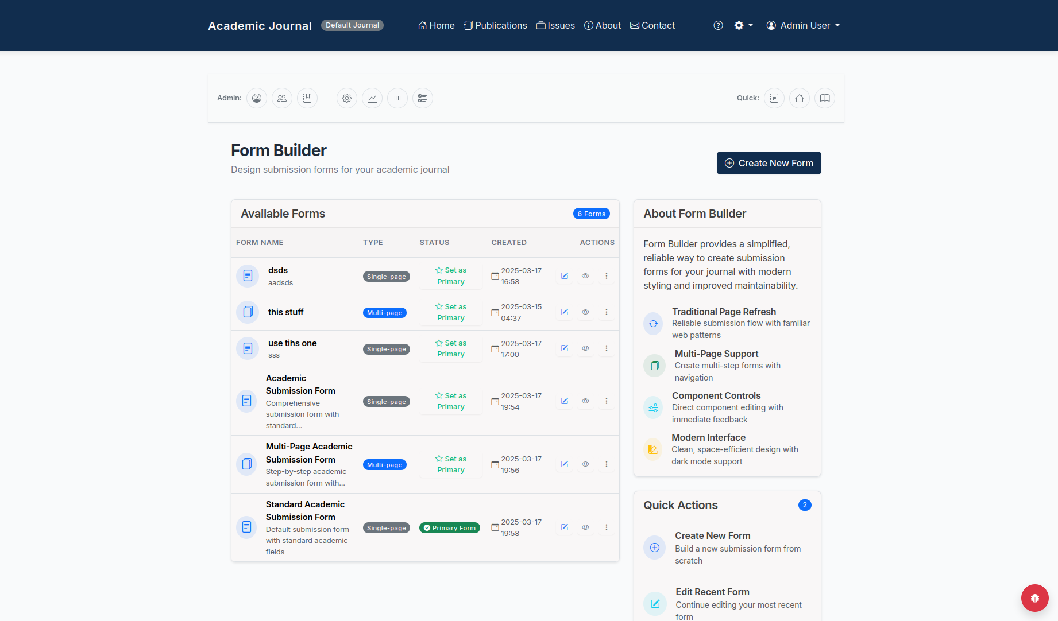This screenshot has height=621, width=1058.
Task: Set use tihs one as Primary
Action: pos(451,348)
